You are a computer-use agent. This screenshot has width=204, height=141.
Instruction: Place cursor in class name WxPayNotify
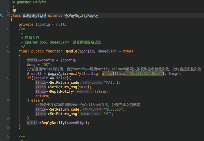[34, 16]
